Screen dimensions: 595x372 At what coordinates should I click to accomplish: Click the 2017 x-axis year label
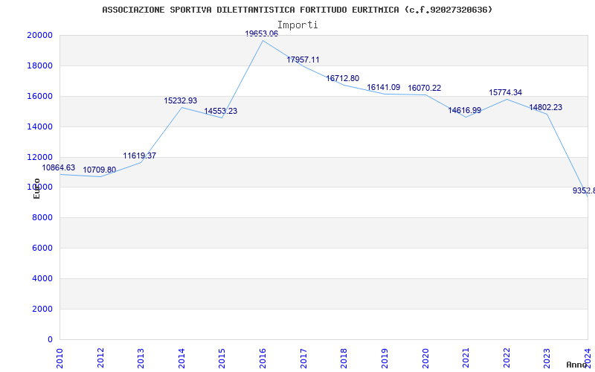tap(303, 358)
